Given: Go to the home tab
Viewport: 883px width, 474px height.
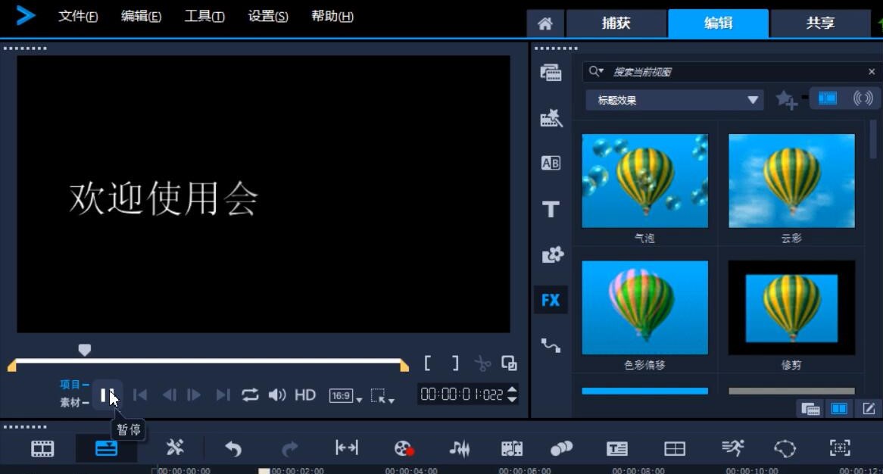Looking at the screenshot, I should click(x=544, y=23).
